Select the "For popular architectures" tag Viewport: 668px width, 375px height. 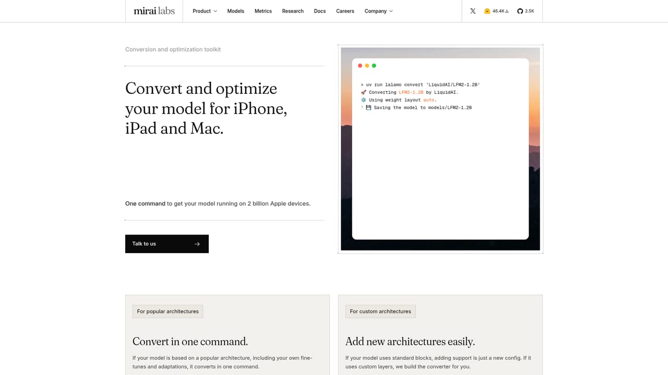(x=168, y=311)
